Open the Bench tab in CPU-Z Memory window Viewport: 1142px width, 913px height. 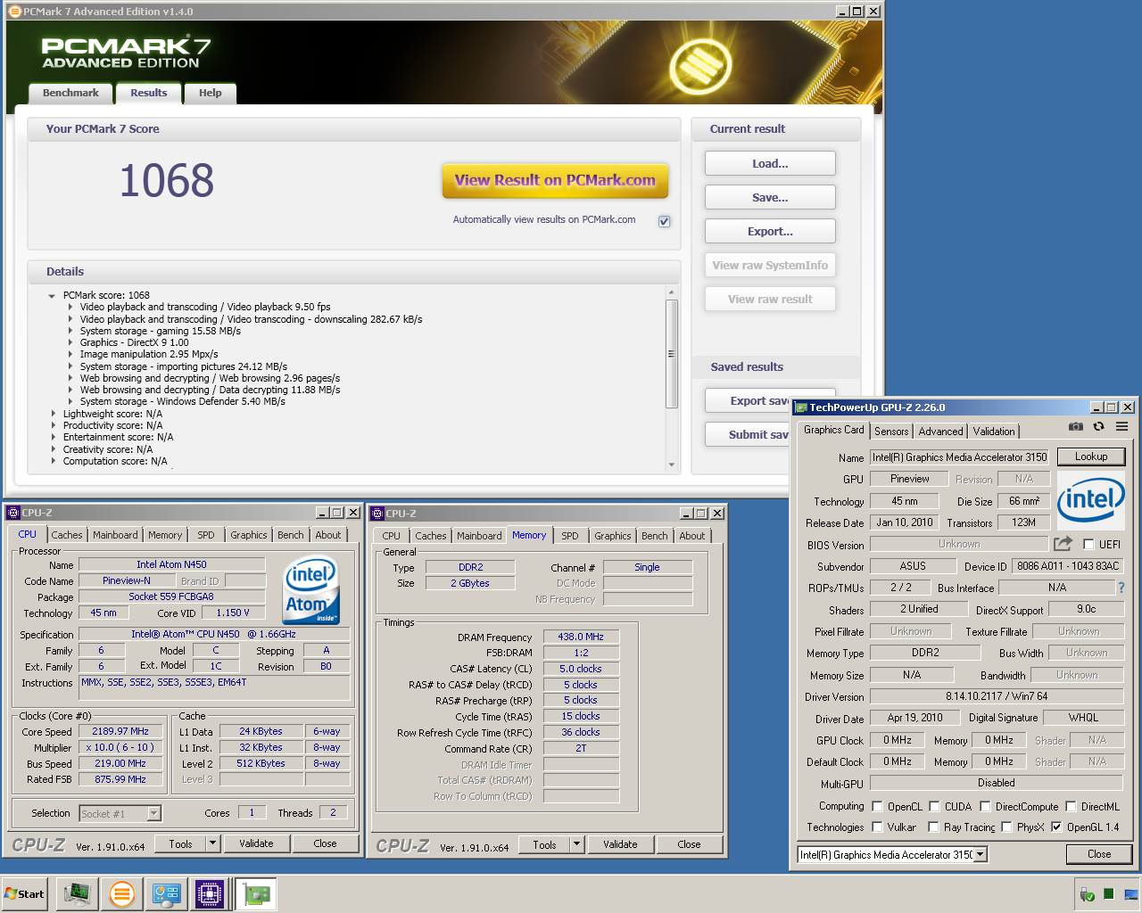point(654,536)
